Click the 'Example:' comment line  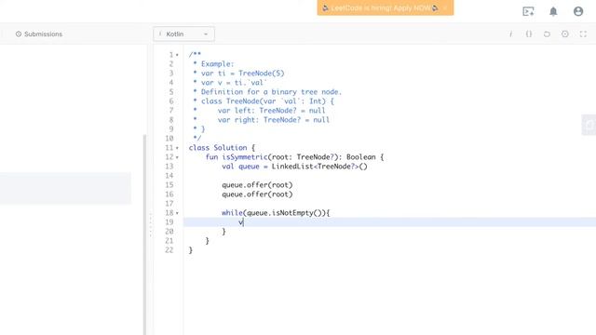point(217,64)
